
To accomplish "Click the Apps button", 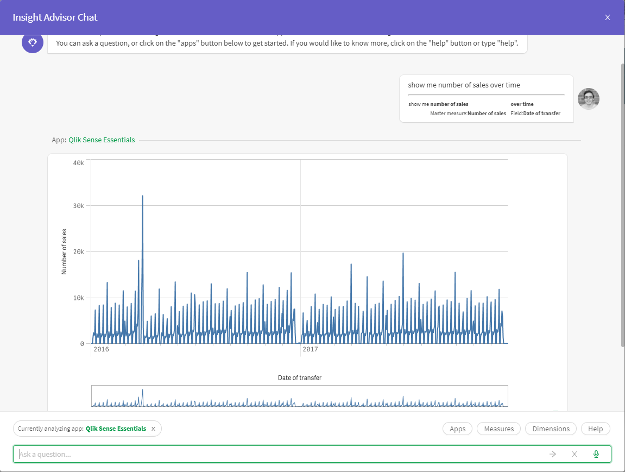I will 457,429.
